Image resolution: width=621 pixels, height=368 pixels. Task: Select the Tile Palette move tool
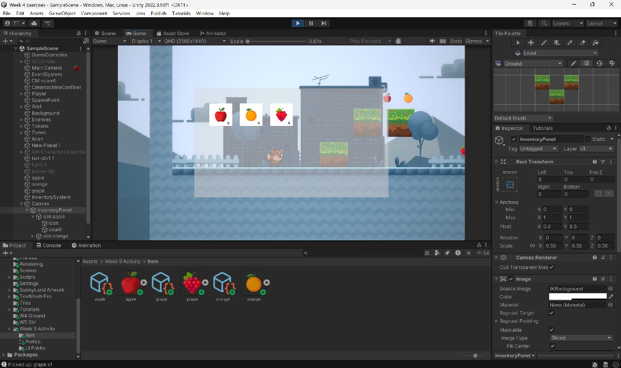click(531, 43)
